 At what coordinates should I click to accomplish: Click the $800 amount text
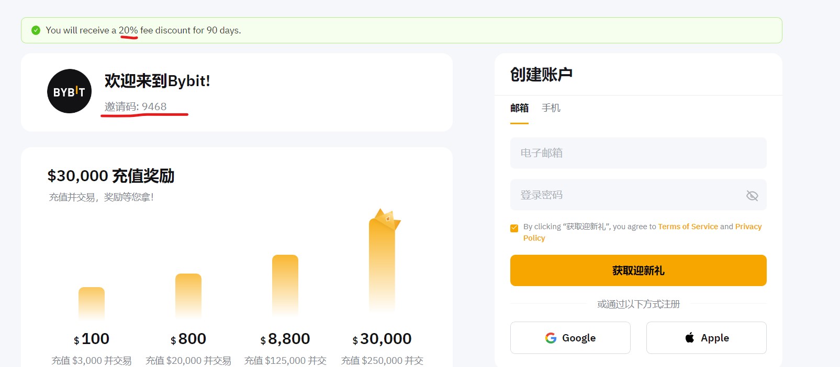click(188, 339)
